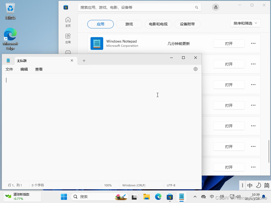Click the UTF-8 encoding status entry

click(x=171, y=185)
